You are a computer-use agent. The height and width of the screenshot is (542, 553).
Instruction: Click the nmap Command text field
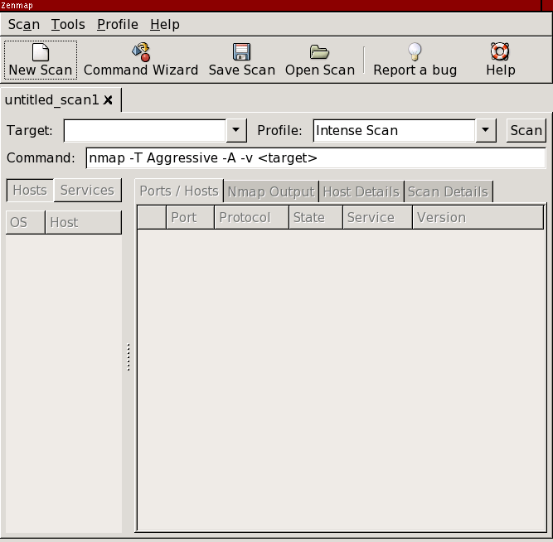pyautogui.click(x=316, y=158)
